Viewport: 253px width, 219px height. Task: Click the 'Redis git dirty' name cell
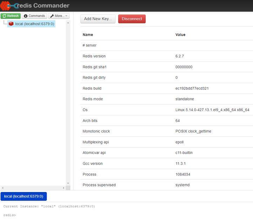(94, 78)
